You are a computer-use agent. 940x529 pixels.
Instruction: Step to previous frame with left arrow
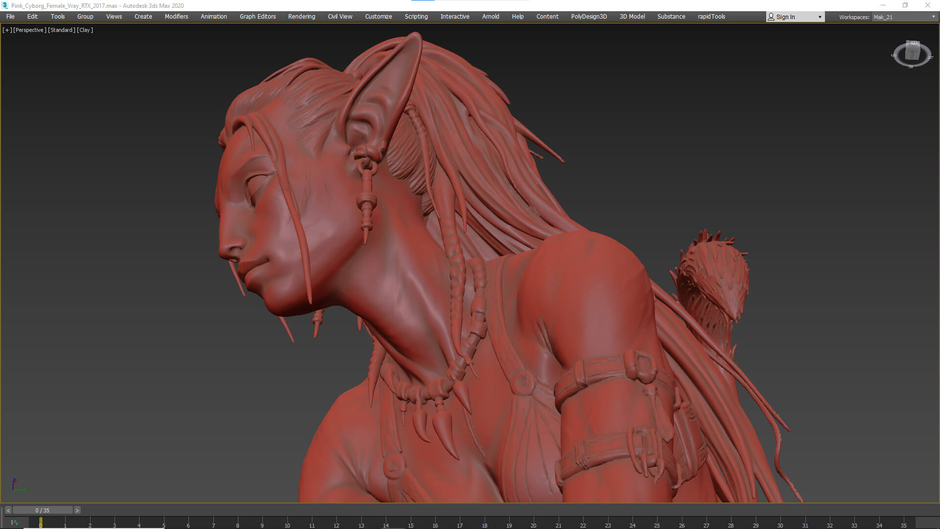point(8,510)
